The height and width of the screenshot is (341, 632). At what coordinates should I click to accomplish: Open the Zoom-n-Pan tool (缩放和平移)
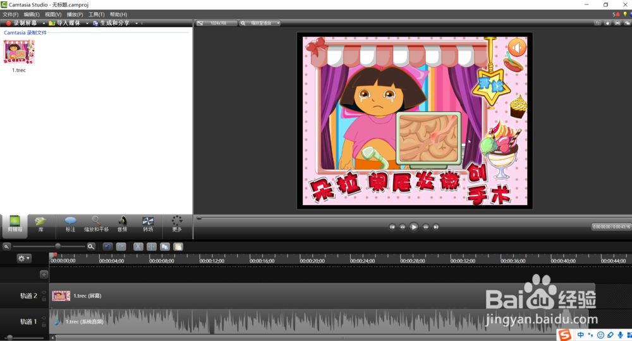point(96,225)
